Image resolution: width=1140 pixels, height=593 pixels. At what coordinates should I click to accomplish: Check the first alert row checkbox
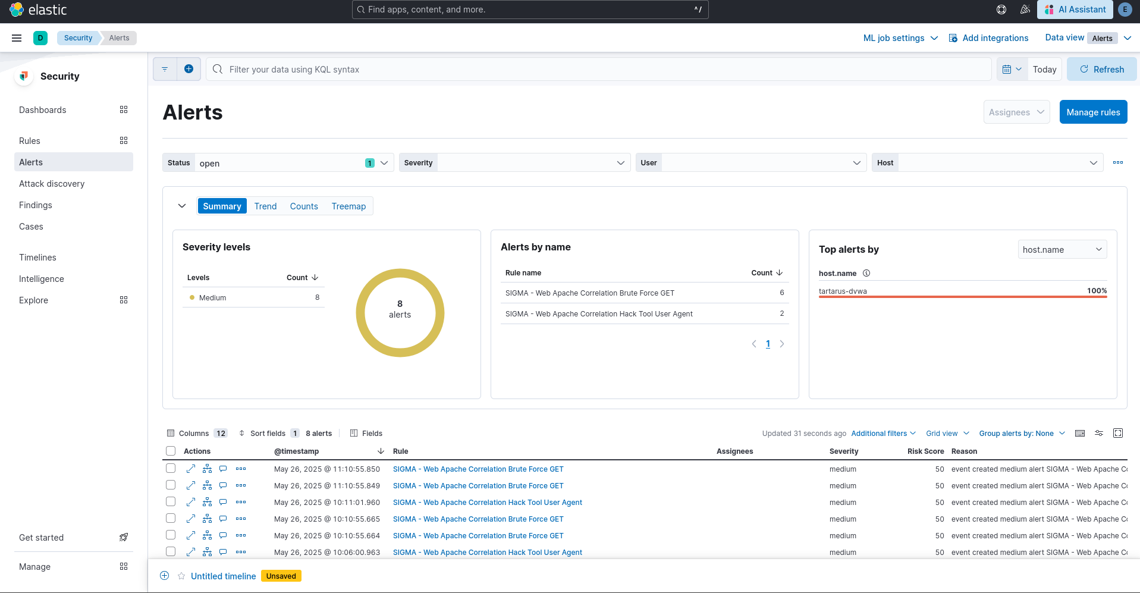click(x=171, y=469)
